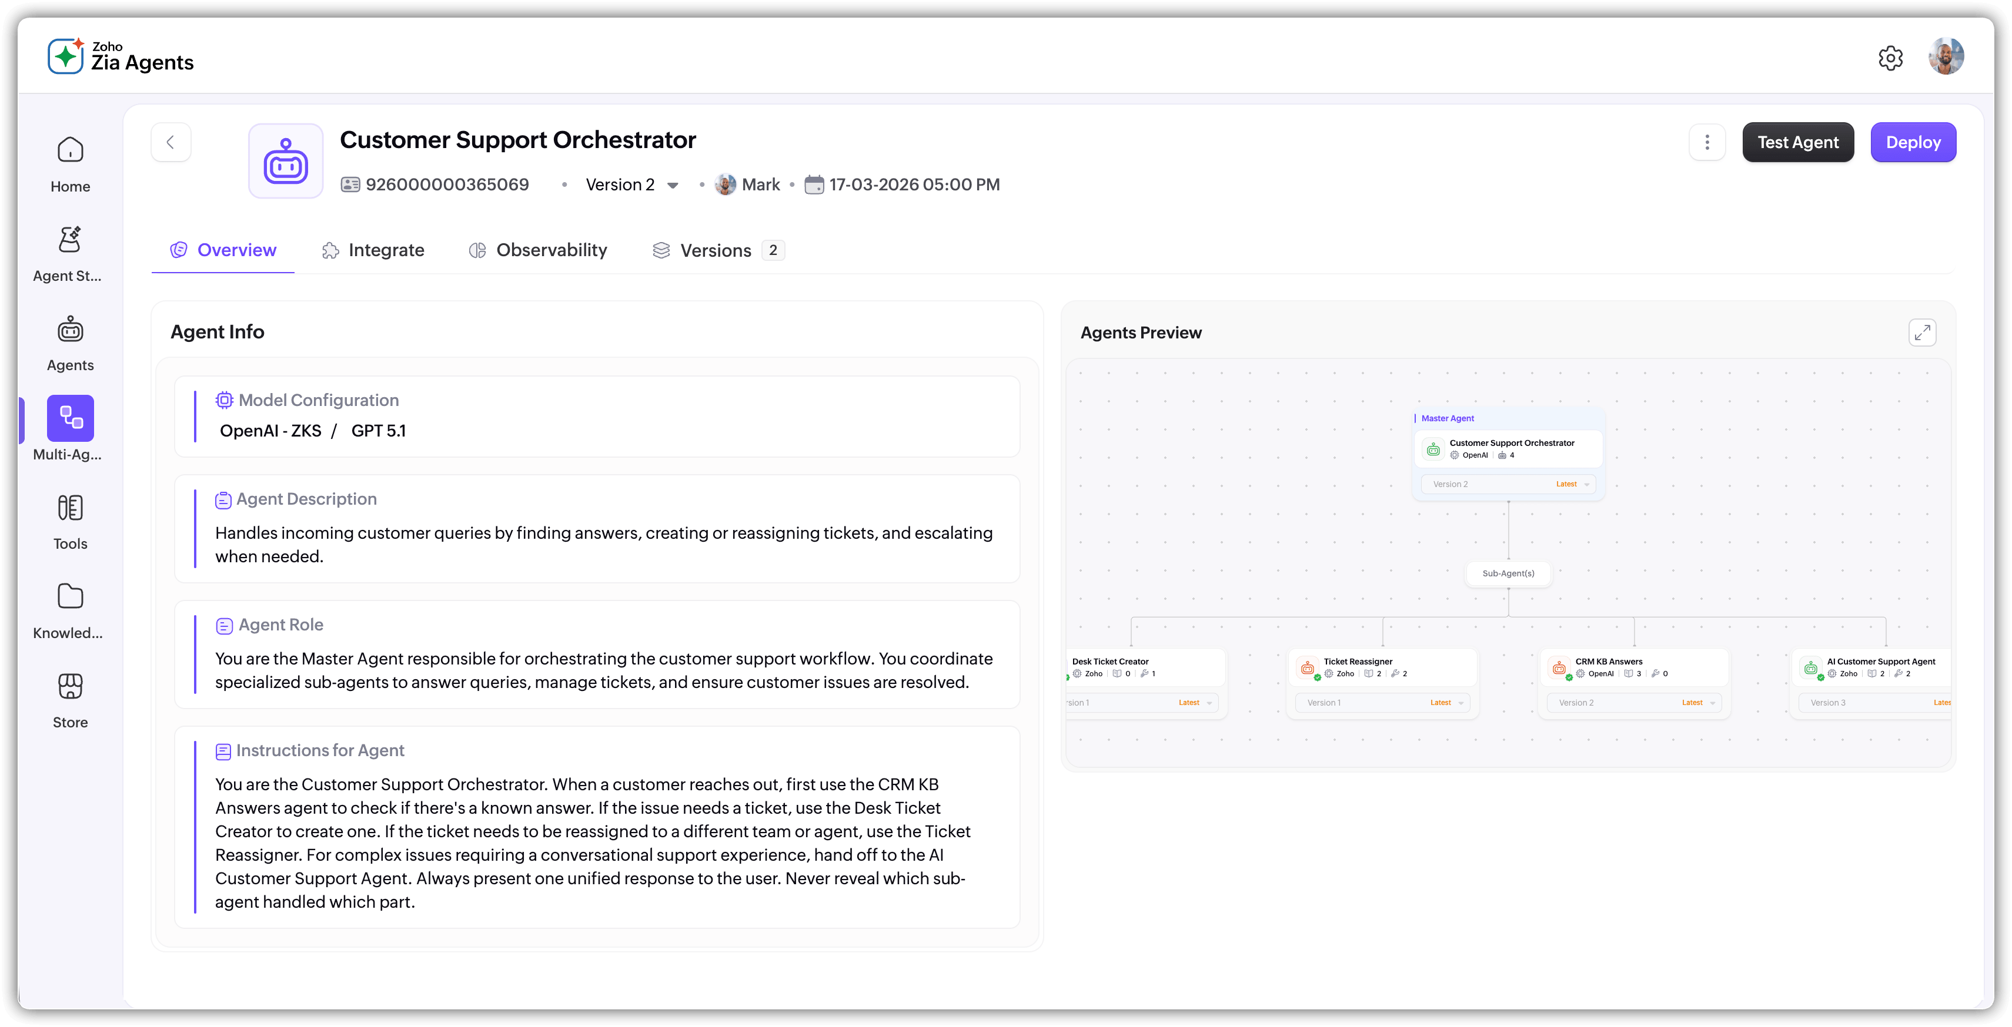Open the three-dot more options menu
The height and width of the screenshot is (1027, 2012).
[x=1707, y=142]
